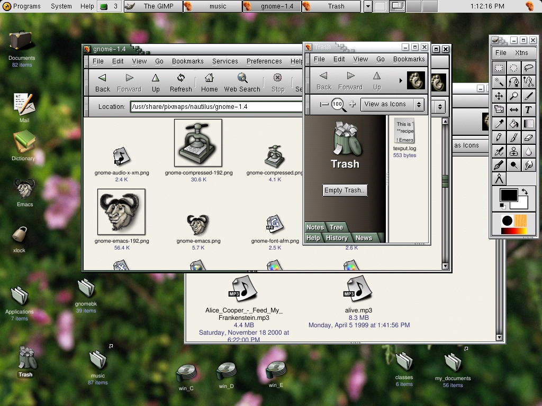This screenshot has width=542, height=406.
Task: Pick the Ink pen tool
Action: click(499, 165)
